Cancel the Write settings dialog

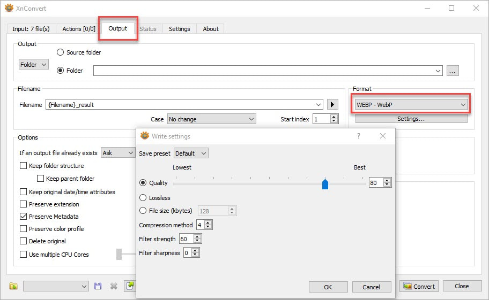[372, 287]
